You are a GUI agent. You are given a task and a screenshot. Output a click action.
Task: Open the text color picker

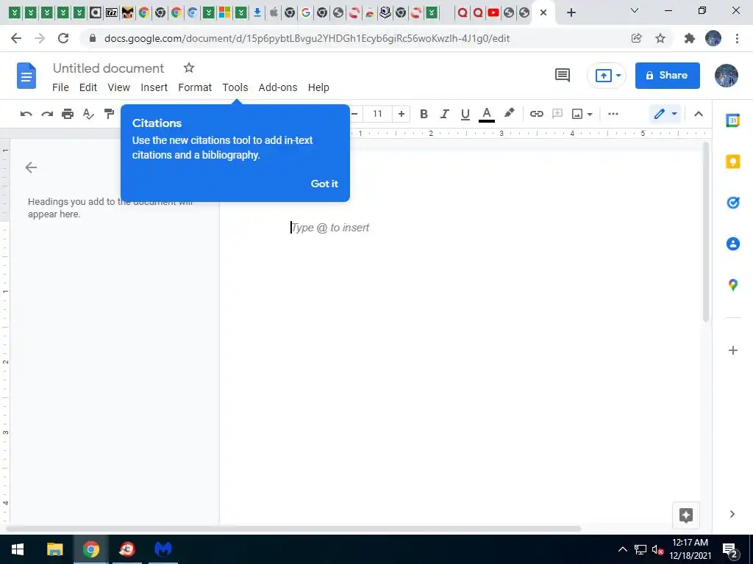(x=487, y=114)
